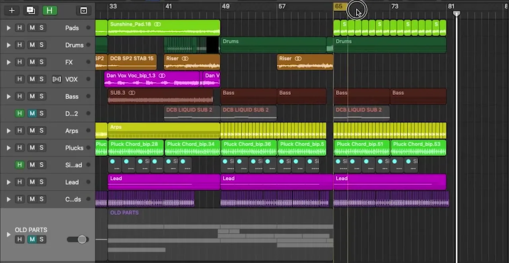Image resolution: width=509 pixels, height=263 pixels.
Task: Toggle the green H on Si...ad track
Action: 19,164
